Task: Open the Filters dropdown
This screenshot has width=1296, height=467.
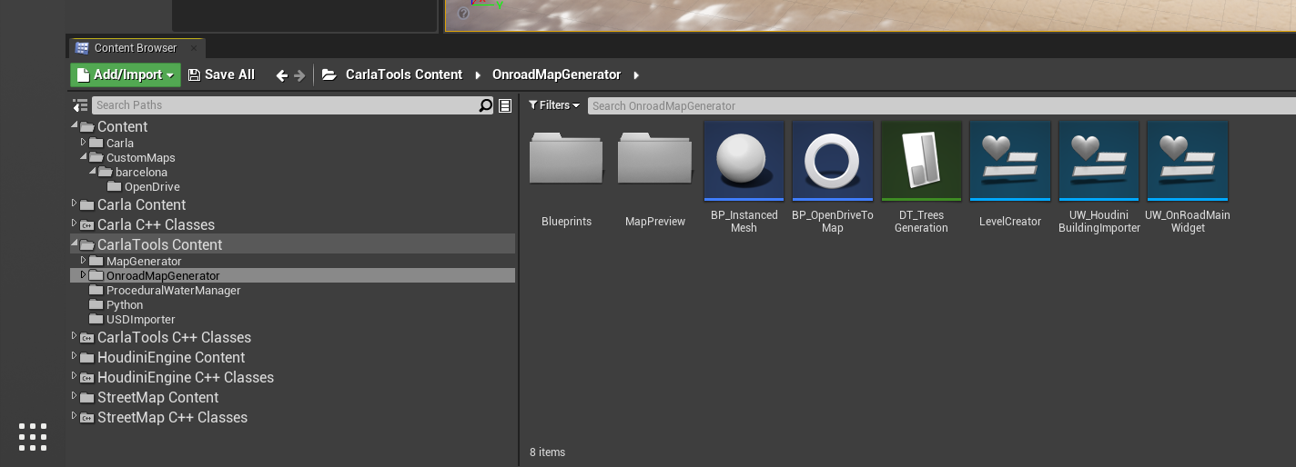Action: [554, 105]
